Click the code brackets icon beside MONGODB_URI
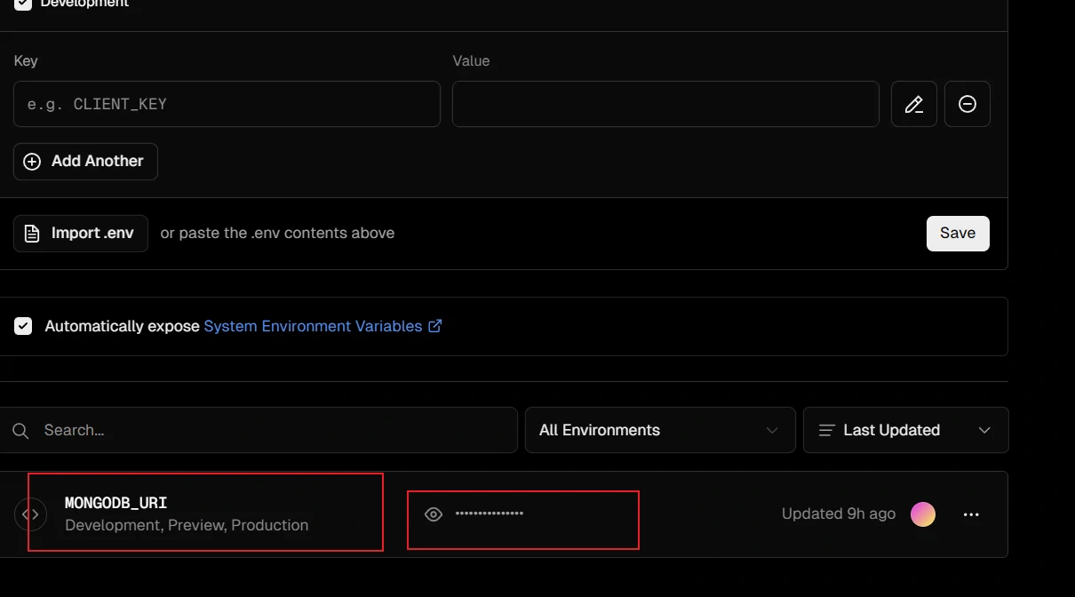Viewport: 1075px width, 597px height. [30, 514]
